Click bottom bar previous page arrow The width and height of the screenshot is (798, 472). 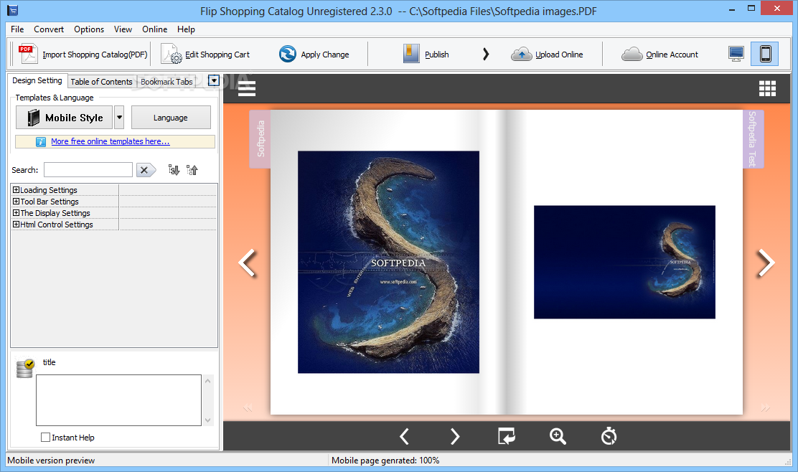(404, 436)
